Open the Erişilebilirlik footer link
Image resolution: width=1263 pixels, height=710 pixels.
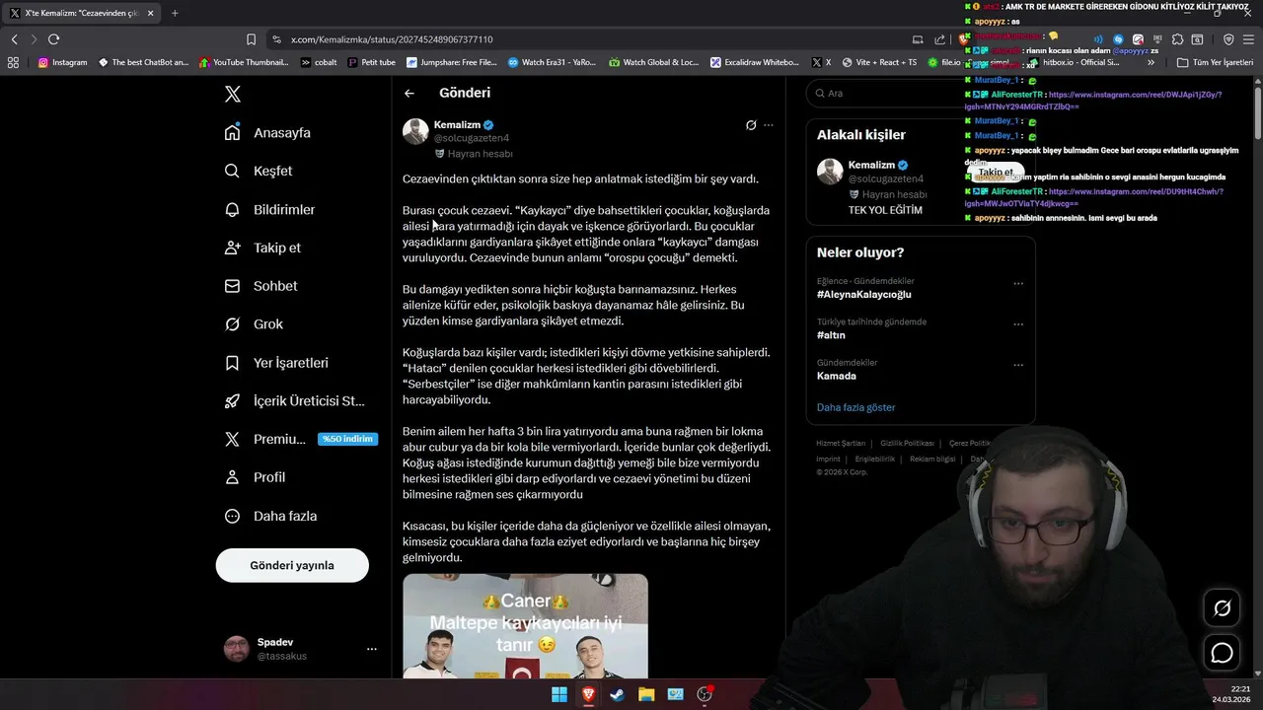coord(874,460)
